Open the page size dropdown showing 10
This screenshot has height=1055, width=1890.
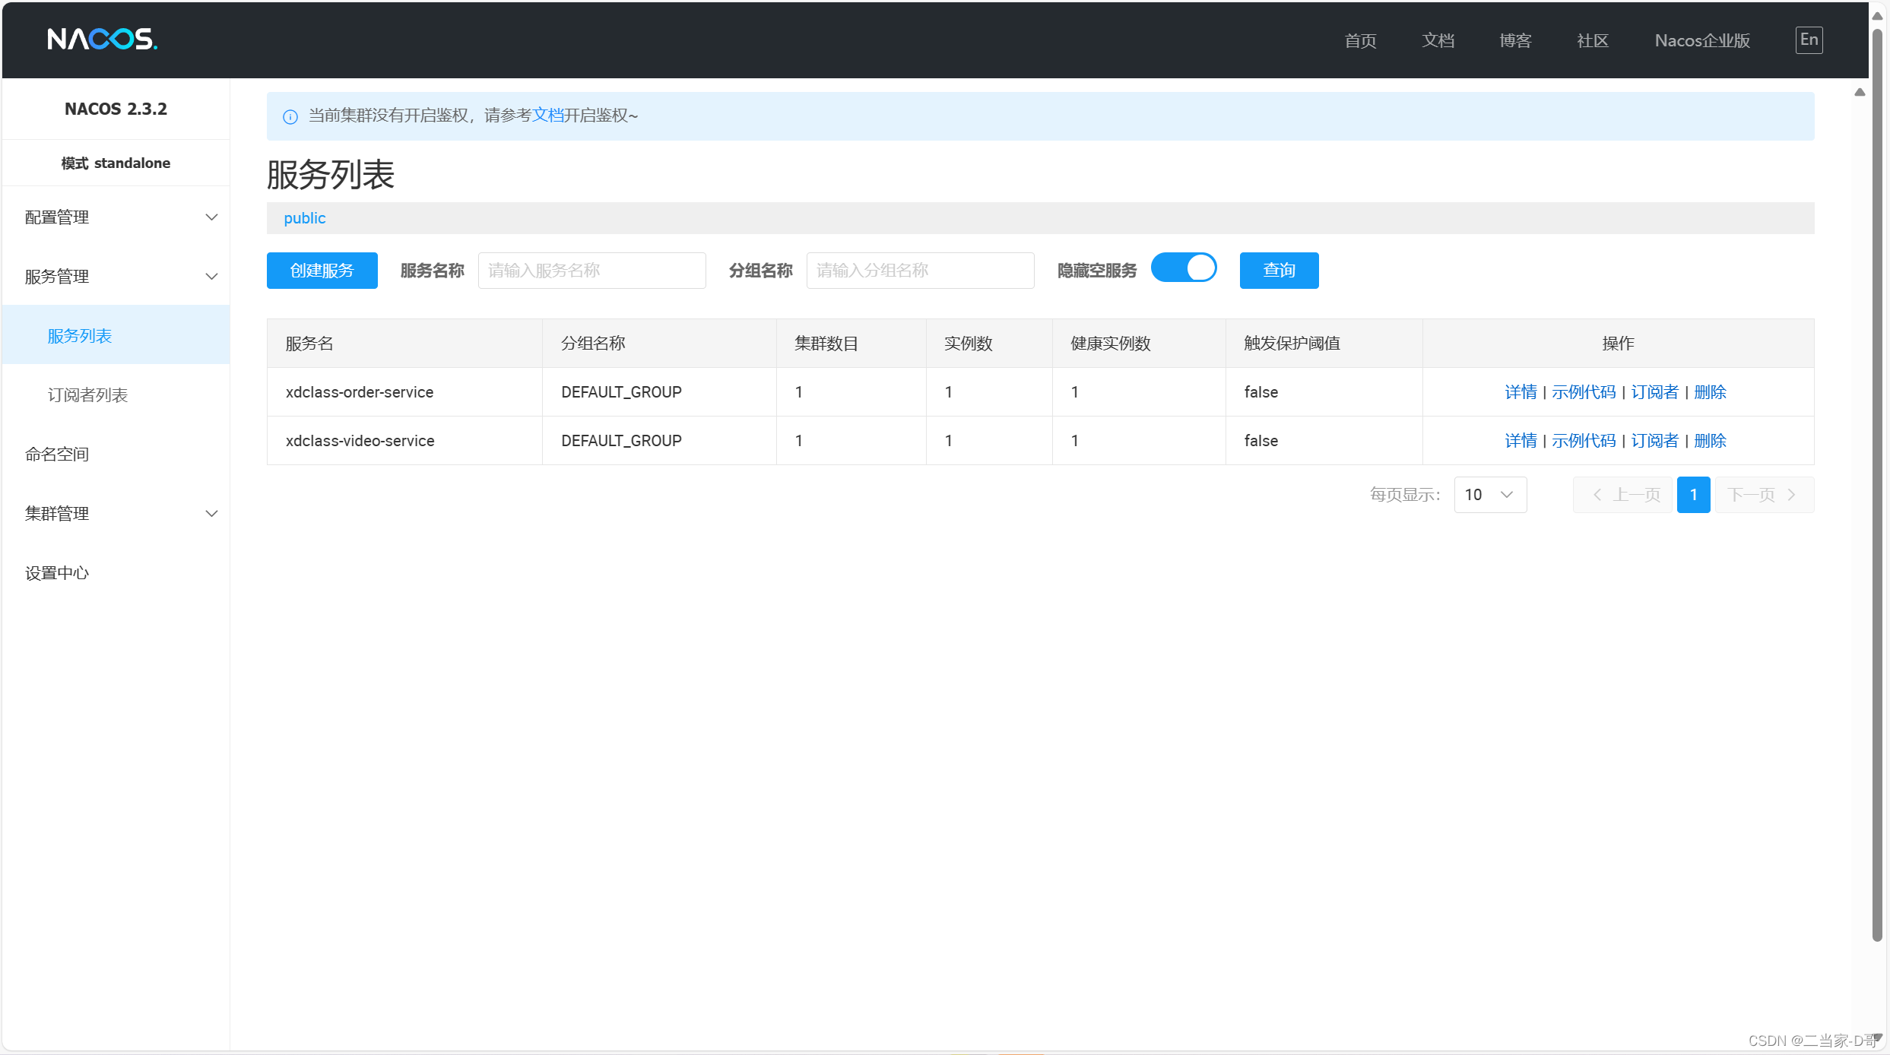1489,495
